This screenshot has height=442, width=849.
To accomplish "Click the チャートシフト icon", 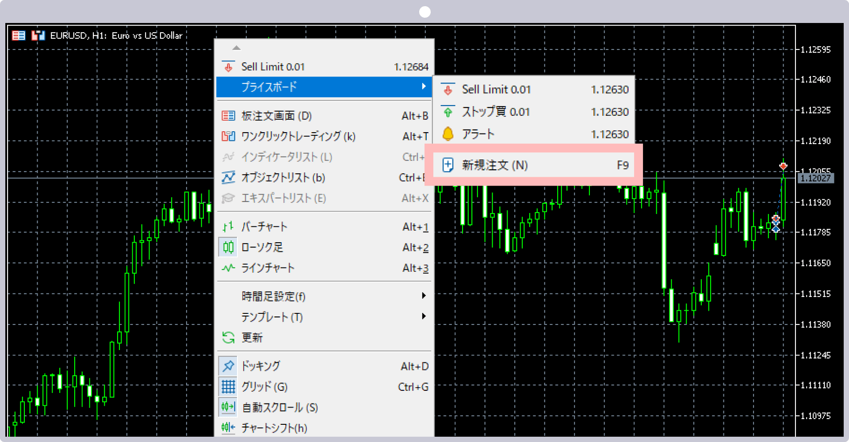I will click(x=228, y=427).
